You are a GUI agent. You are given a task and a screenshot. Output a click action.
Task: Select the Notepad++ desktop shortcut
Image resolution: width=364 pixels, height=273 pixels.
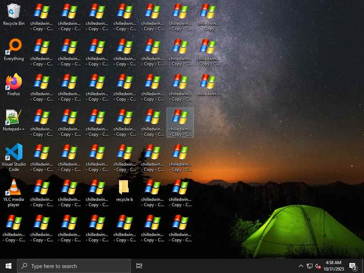tap(14, 120)
